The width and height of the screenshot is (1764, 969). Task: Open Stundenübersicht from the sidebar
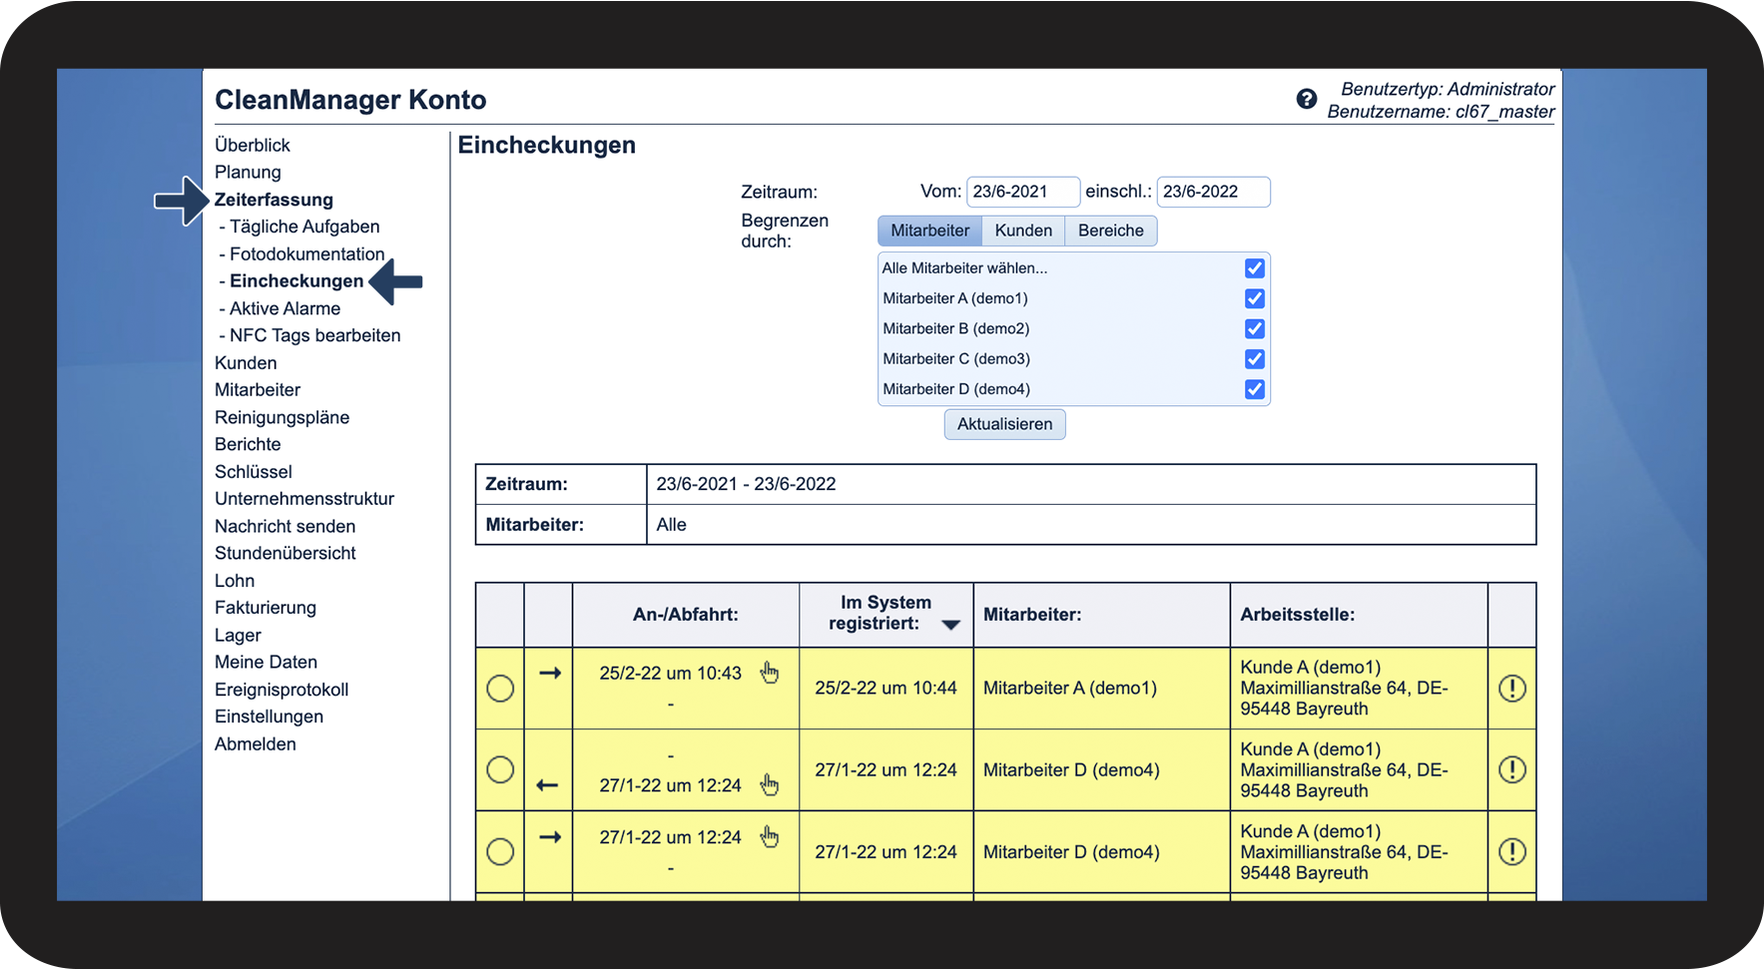[x=285, y=553]
